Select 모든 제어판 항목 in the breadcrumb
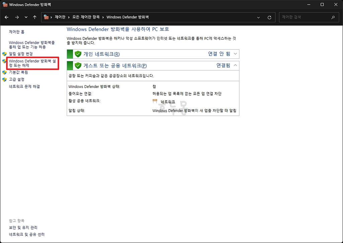Viewport: 343px width, 243px height. [86, 17]
